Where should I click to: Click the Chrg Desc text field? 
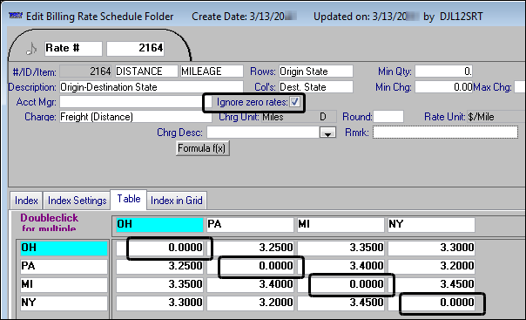click(263, 133)
